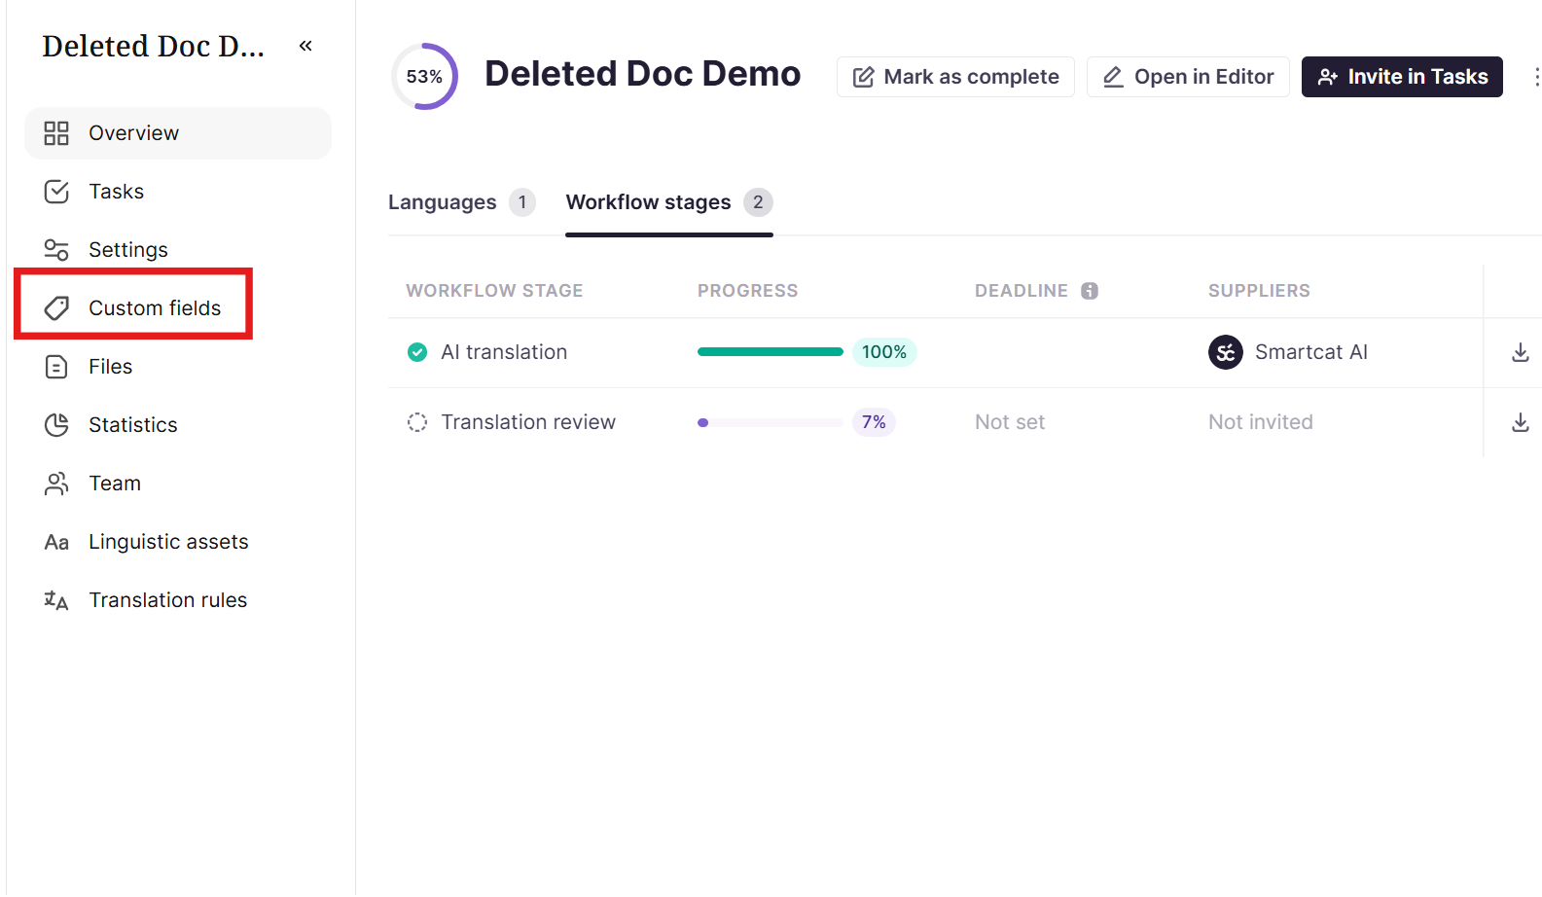Click Open in Editor button

tap(1188, 77)
